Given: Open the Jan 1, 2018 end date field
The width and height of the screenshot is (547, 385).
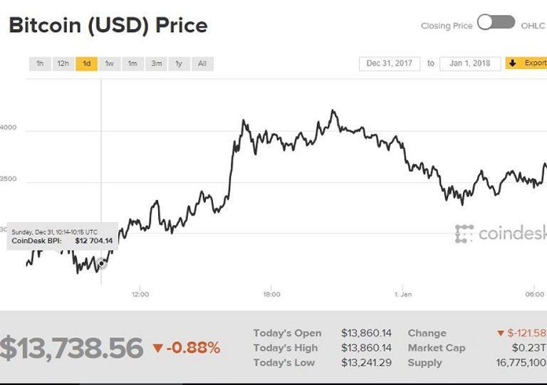Looking at the screenshot, I should 470,63.
